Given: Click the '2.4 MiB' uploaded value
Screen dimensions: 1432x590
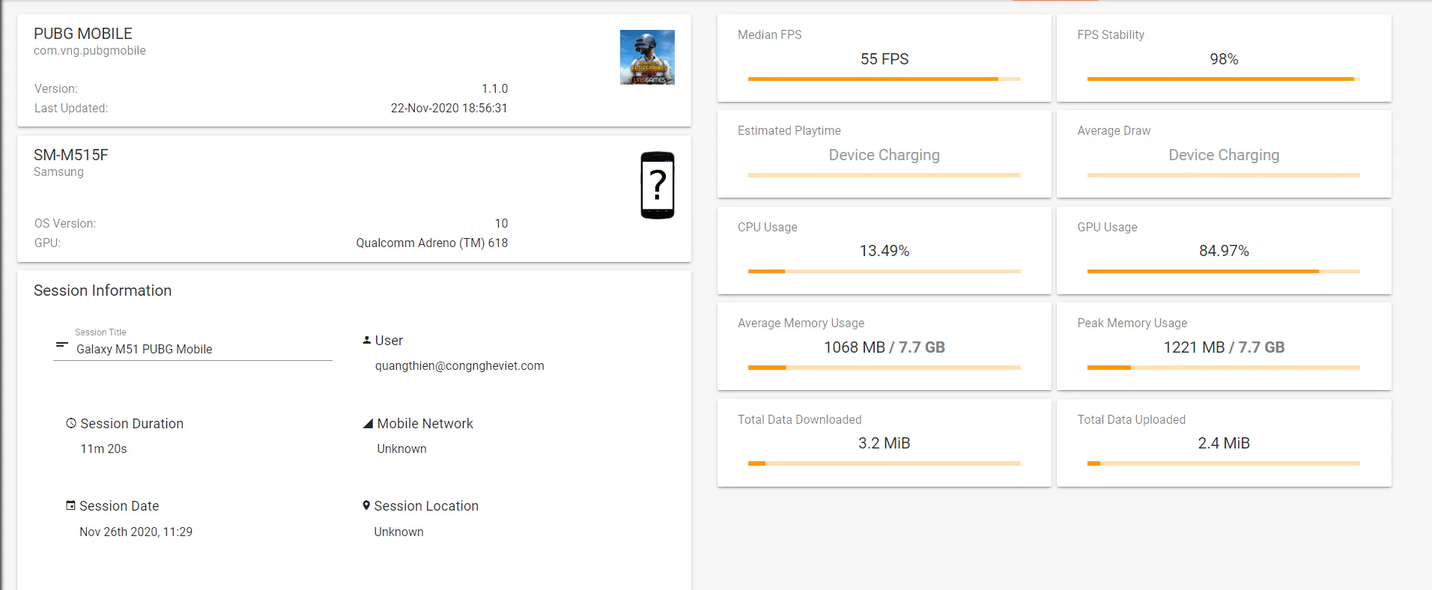Looking at the screenshot, I should [1224, 443].
